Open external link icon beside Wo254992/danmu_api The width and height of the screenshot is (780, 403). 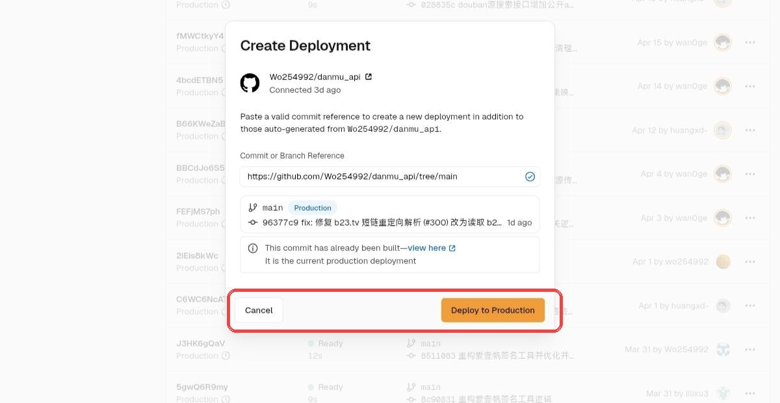[369, 77]
